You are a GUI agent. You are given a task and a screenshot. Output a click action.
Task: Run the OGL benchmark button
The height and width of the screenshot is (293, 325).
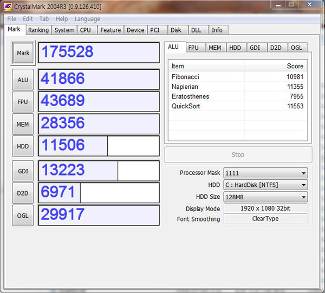[x=23, y=216]
